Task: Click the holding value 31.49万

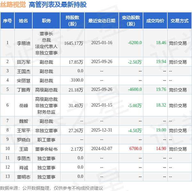Action: pos(76,106)
